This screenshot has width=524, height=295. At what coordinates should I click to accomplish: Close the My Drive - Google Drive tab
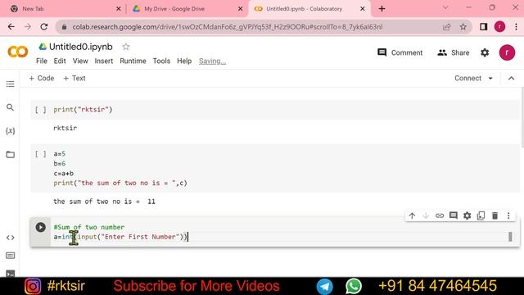tap(240, 9)
